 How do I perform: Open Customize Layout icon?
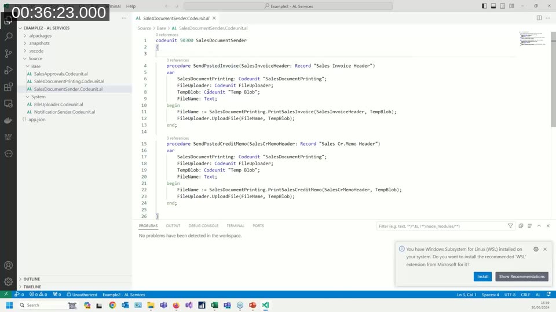511,6
